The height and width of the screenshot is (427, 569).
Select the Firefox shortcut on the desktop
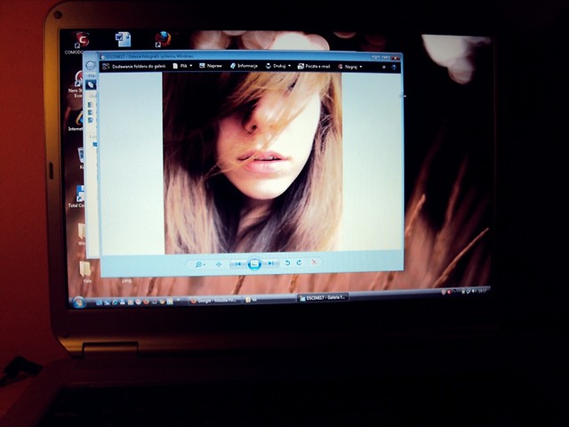(163, 39)
